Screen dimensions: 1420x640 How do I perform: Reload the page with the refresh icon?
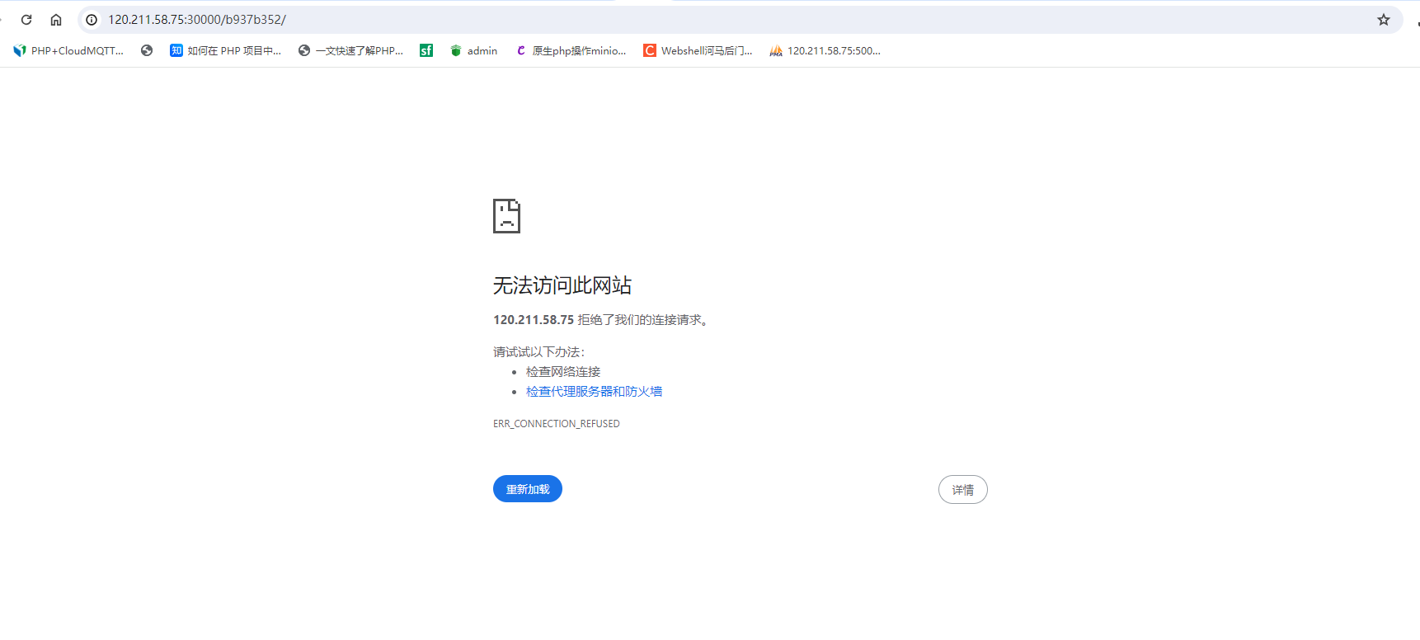(x=26, y=20)
